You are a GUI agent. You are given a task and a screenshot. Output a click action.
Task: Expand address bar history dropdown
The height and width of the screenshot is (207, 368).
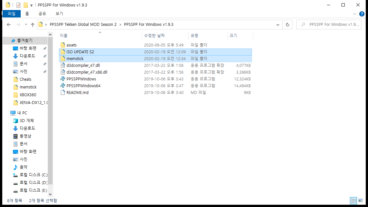[278, 25]
